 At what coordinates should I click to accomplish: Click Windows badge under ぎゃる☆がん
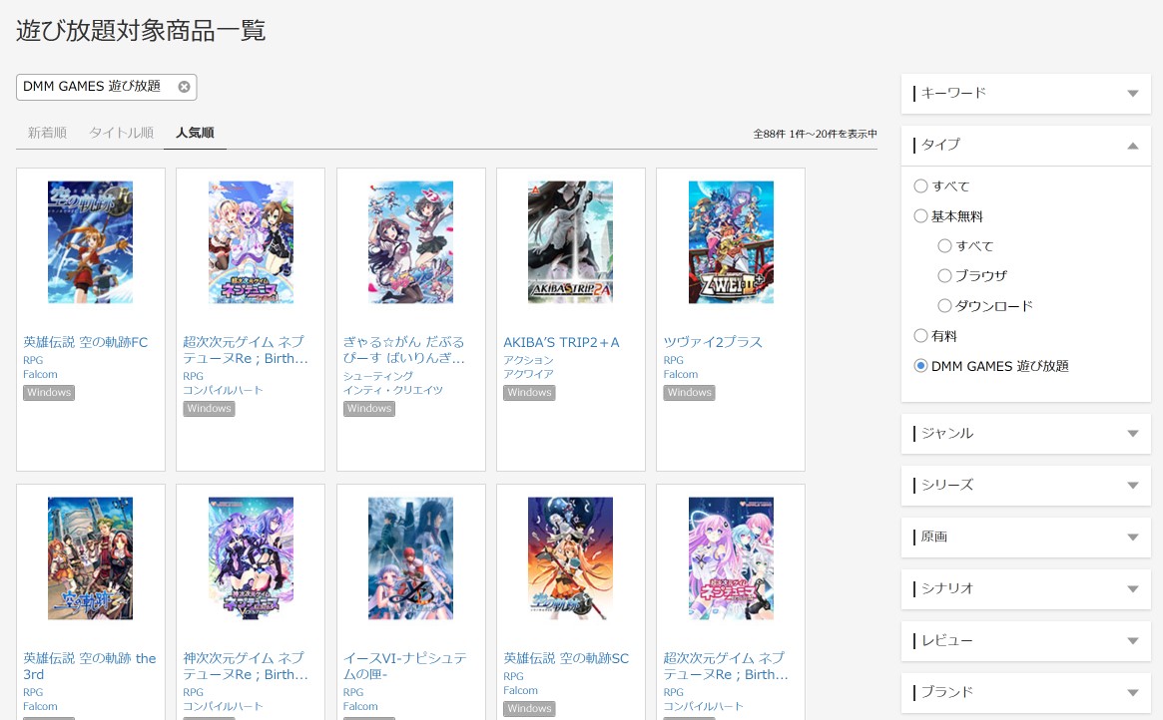coord(369,409)
